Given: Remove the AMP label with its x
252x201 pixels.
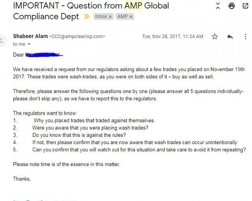Looking at the screenshot, I should [x=131, y=17].
